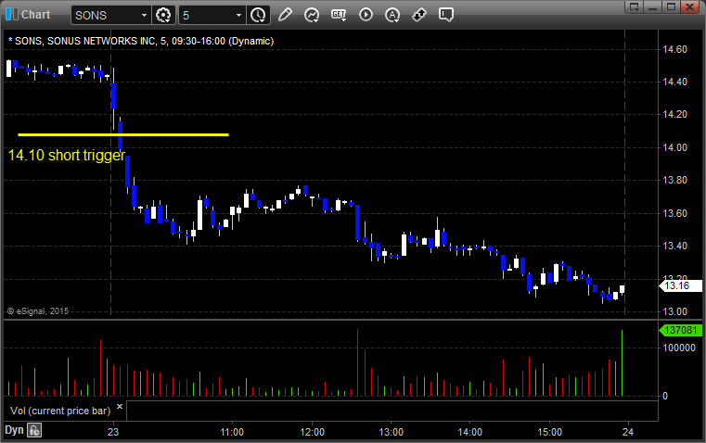The height and width of the screenshot is (443, 706).
Task: Open the window options dropdown button
Action: pos(635,6)
